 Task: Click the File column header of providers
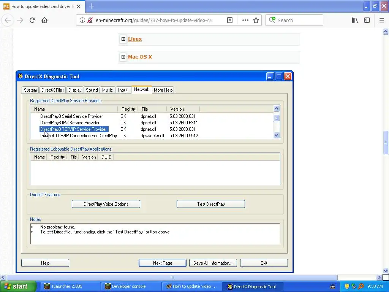[153, 109]
